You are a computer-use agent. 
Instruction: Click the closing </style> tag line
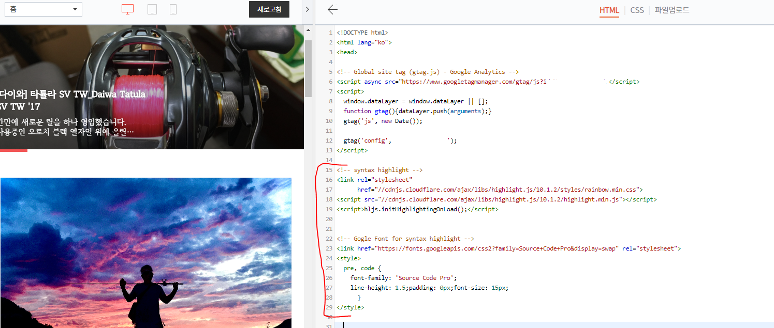[x=350, y=307]
